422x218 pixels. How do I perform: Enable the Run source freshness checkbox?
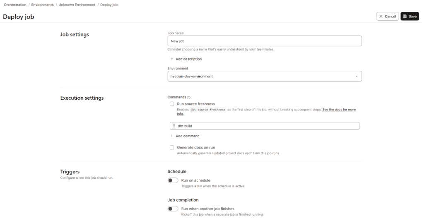tap(172, 104)
